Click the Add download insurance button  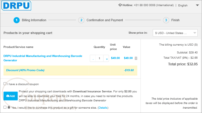(x=10, y=96)
